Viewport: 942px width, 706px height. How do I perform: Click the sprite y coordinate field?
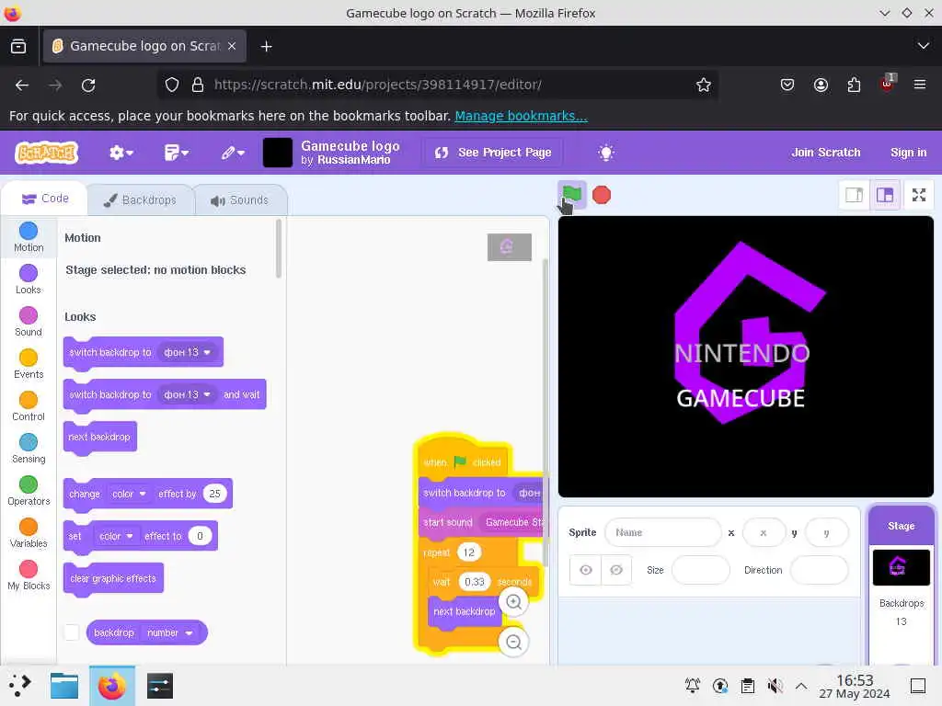tap(827, 532)
